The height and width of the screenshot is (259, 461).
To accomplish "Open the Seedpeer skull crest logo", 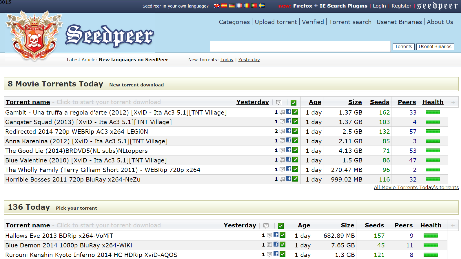I will point(34,36).
